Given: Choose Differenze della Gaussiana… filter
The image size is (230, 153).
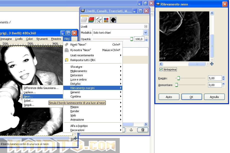Looking at the screenshot, I should 43,88.
